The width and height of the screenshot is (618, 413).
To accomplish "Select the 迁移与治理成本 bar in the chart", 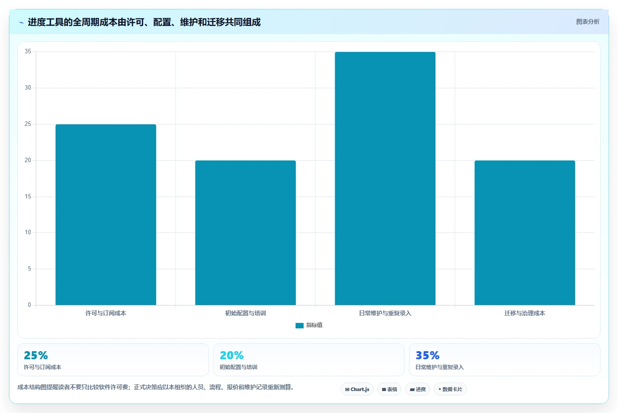I will click(x=524, y=233).
